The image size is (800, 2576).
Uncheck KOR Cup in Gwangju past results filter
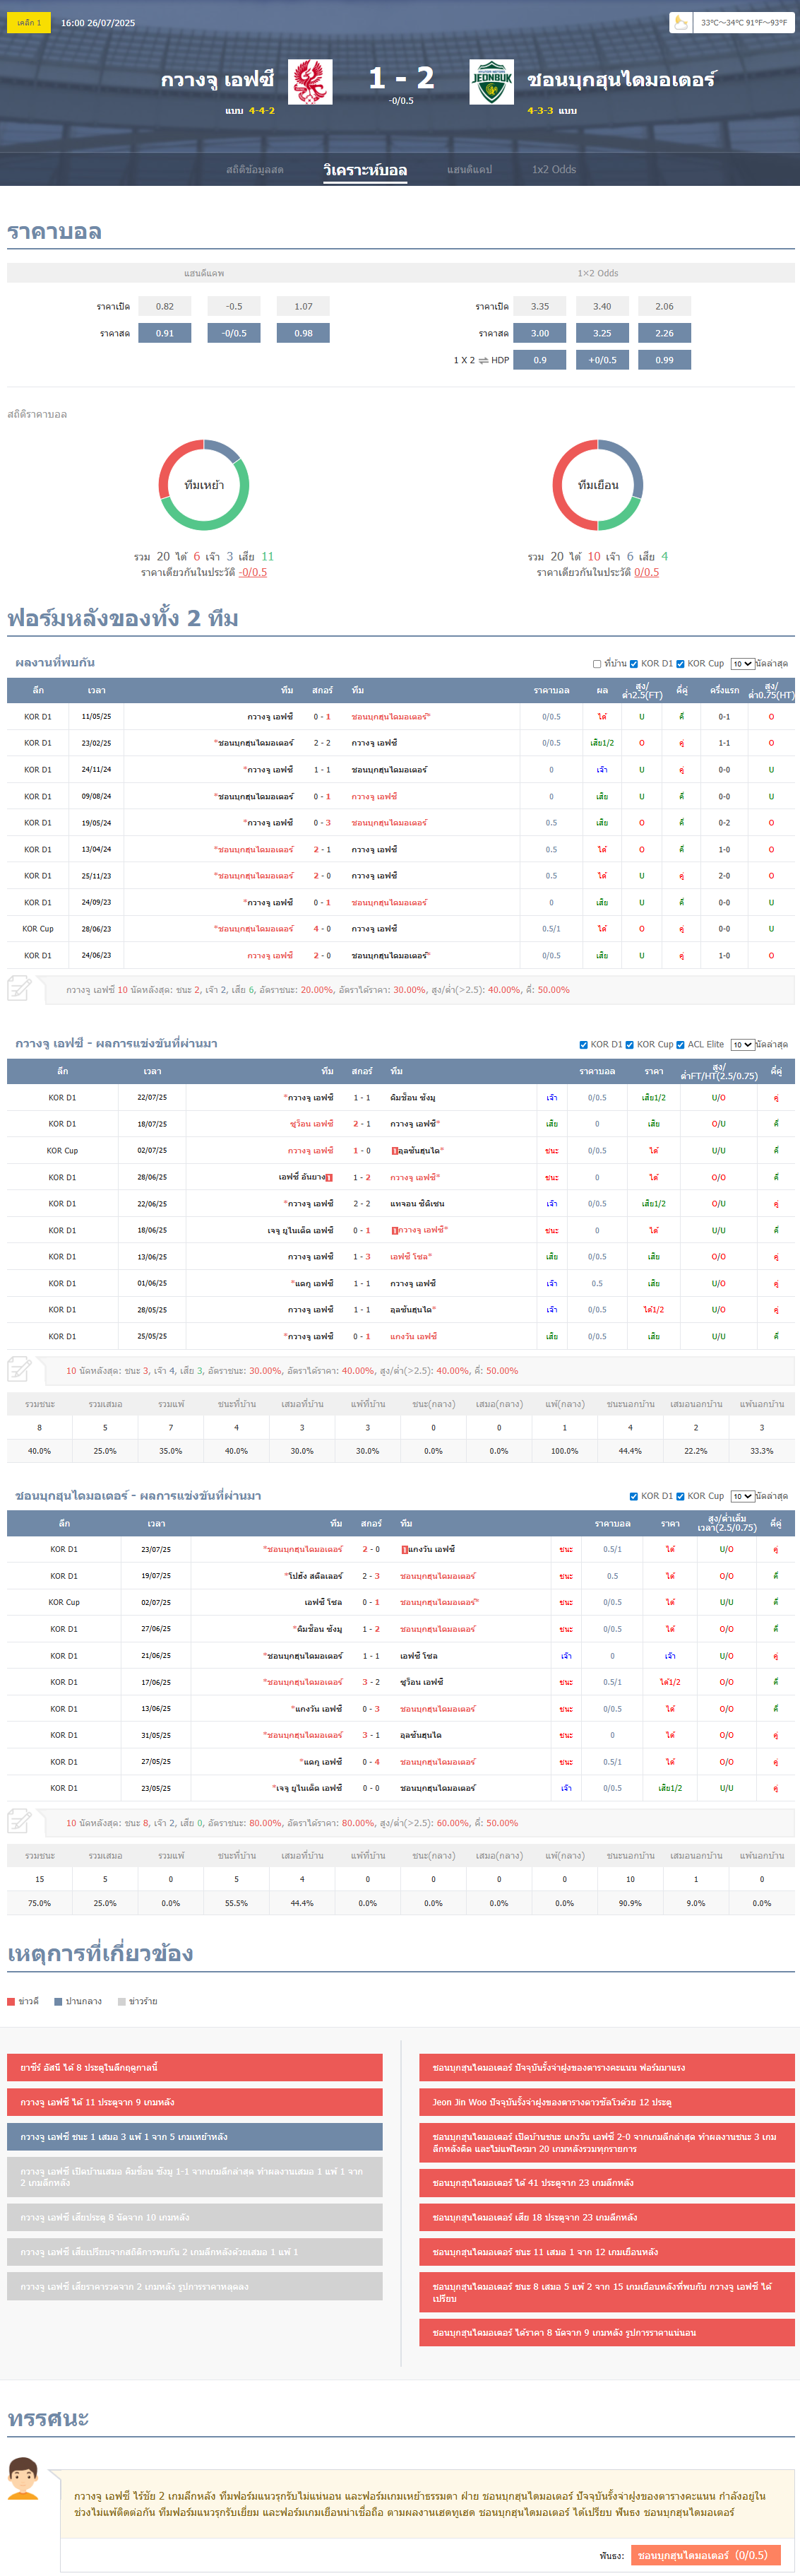[629, 1045]
